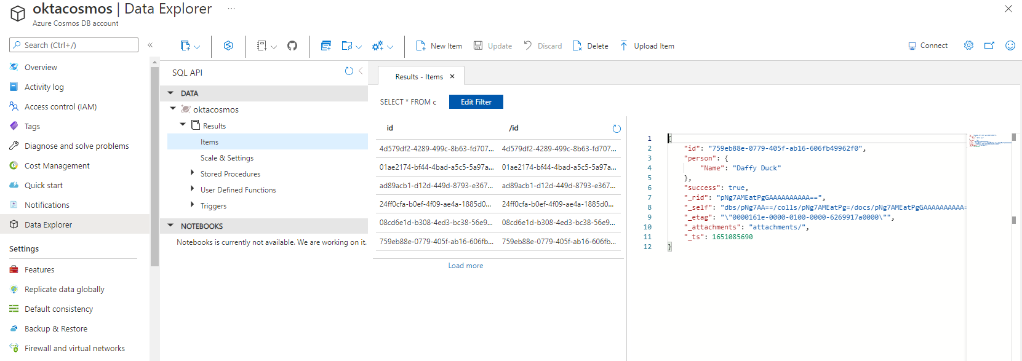Open the feedback smiley icon

pyautogui.click(x=1010, y=46)
